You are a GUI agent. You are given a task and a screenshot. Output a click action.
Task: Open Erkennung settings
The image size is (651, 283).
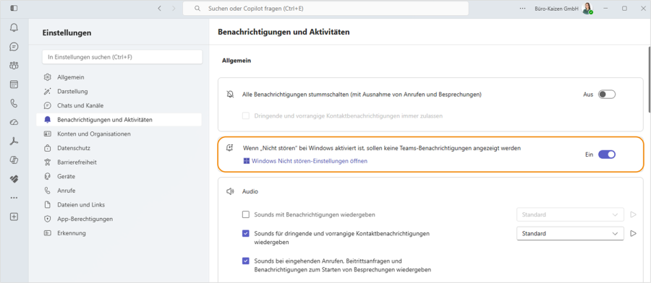pos(119,233)
